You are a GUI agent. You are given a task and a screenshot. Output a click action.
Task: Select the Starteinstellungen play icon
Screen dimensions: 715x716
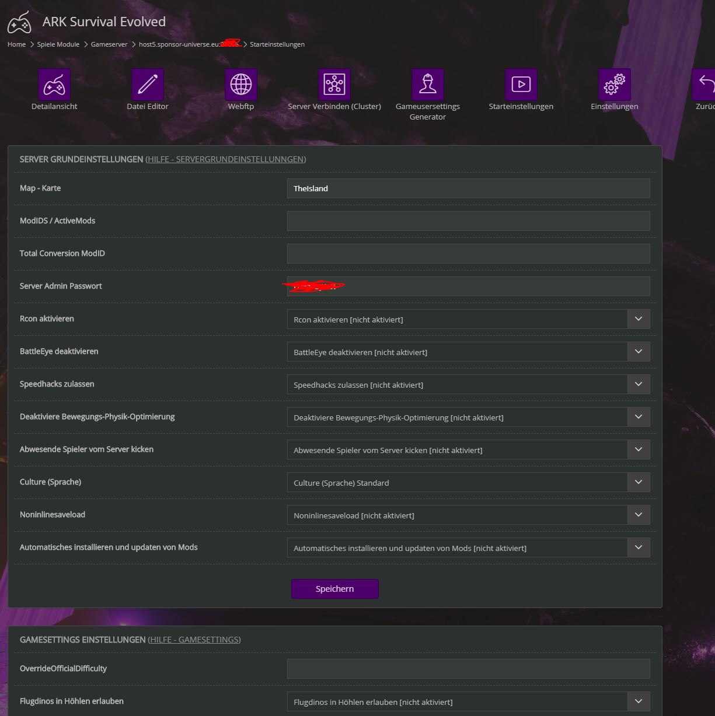pyautogui.click(x=521, y=85)
